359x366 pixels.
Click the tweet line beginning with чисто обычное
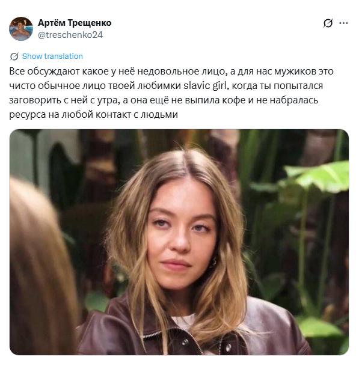(166, 86)
